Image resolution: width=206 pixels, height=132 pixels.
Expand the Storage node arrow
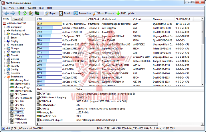(5, 48)
